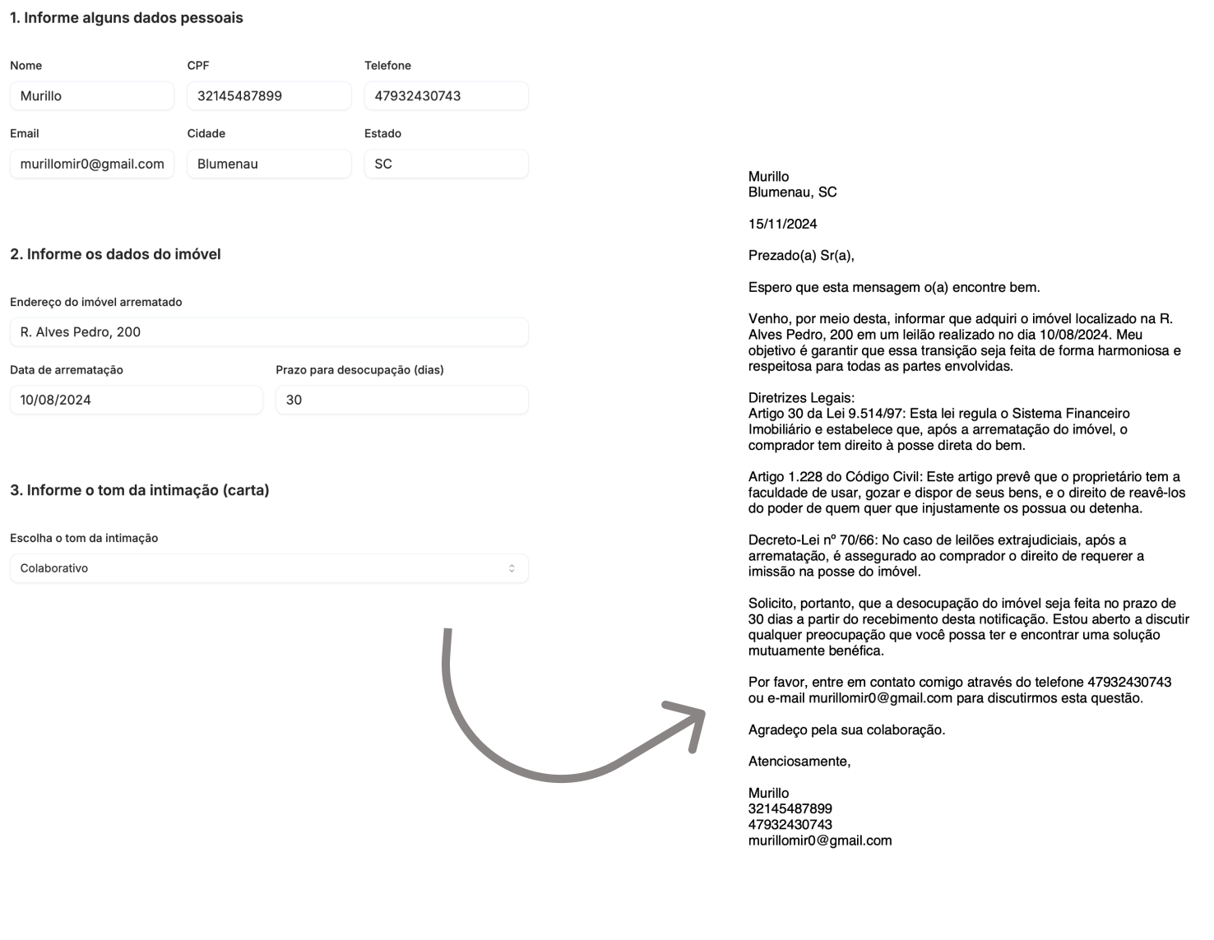
Task: Click the Email input field
Action: point(92,164)
